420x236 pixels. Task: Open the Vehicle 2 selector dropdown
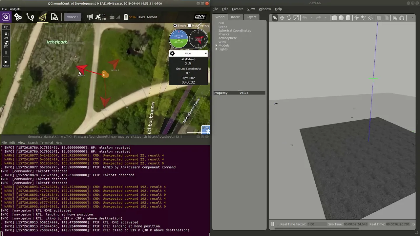click(73, 17)
